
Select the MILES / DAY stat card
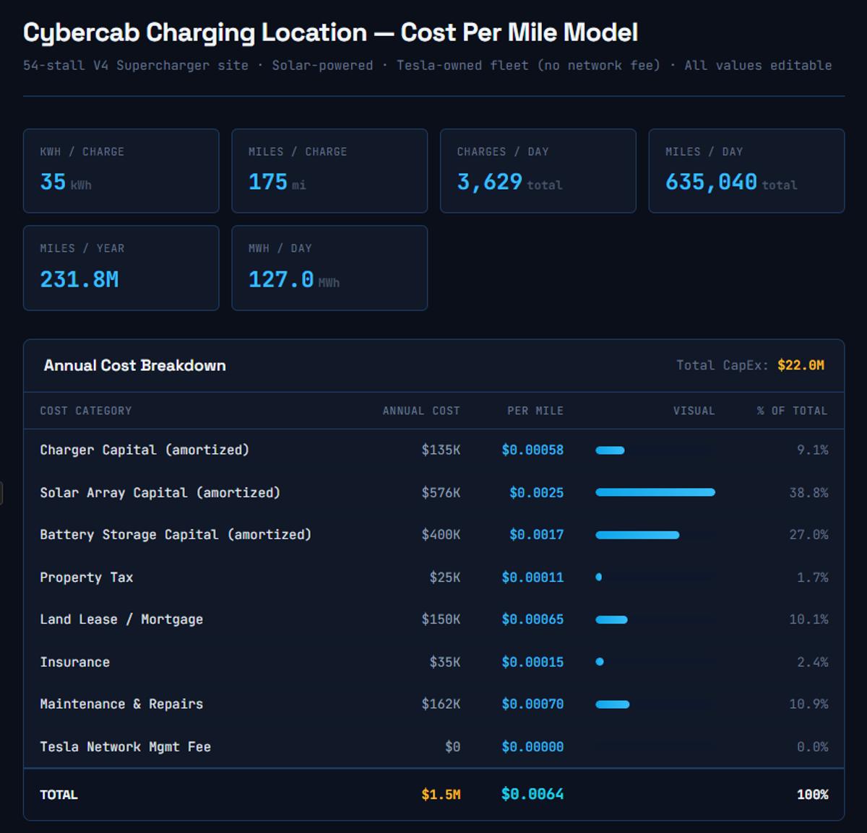pos(746,171)
